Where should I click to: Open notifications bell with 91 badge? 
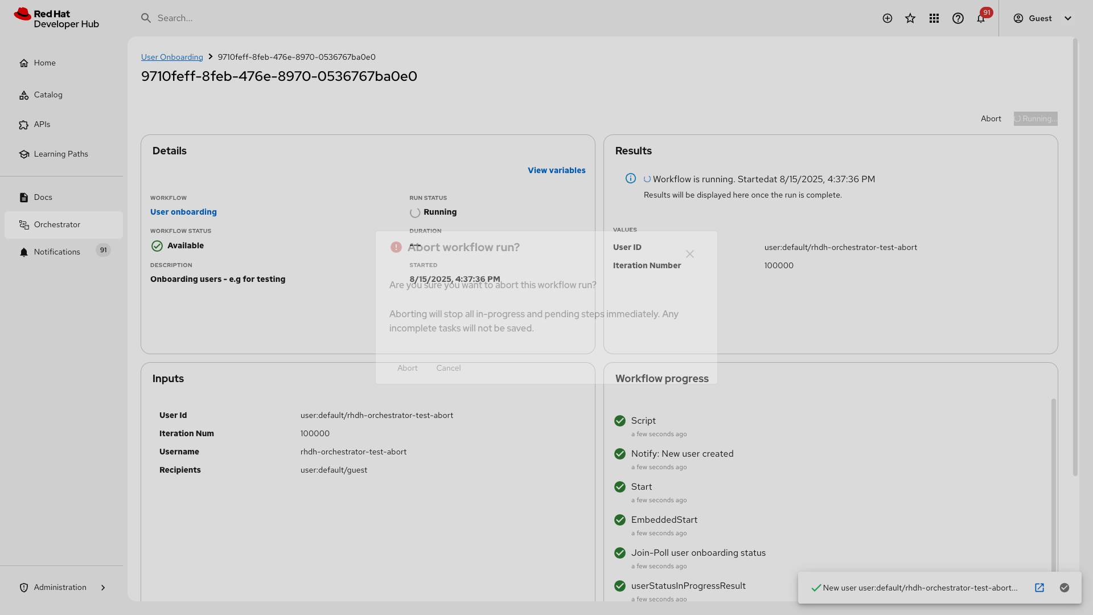[981, 18]
